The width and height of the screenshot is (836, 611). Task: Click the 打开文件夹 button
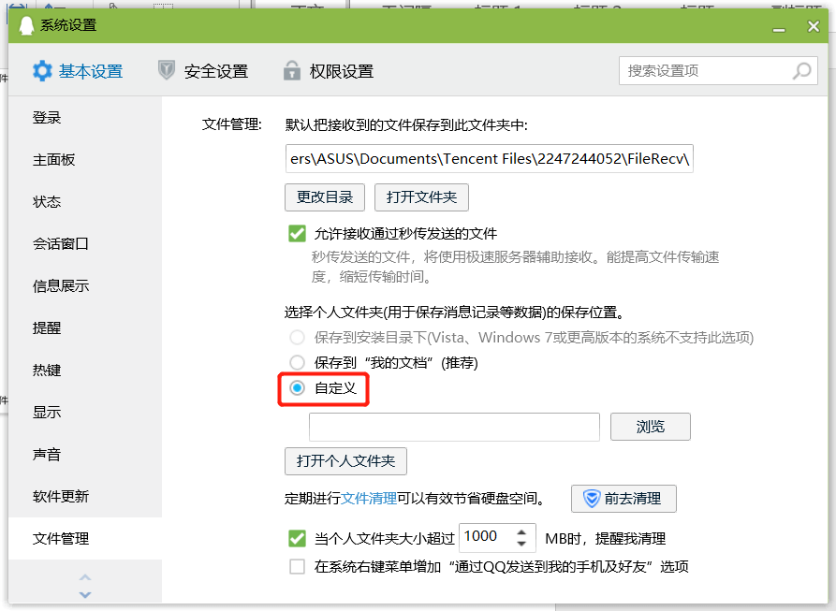421,197
